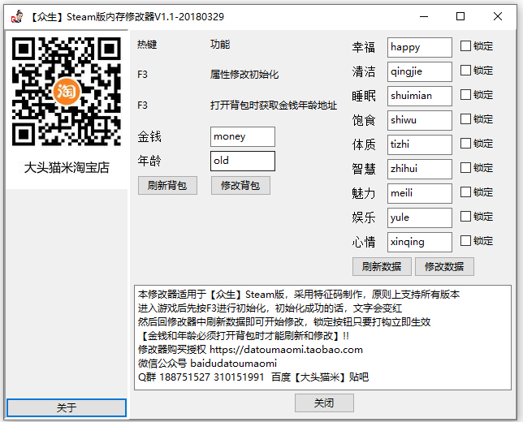523x422 pixels.
Task: Click the 属性修改初始化 function text
Action: click(244, 75)
